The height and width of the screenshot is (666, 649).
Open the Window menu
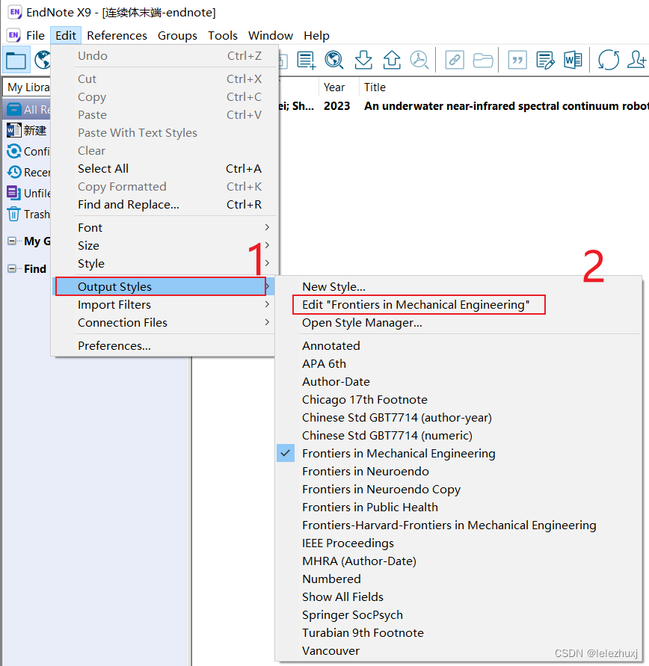click(271, 35)
